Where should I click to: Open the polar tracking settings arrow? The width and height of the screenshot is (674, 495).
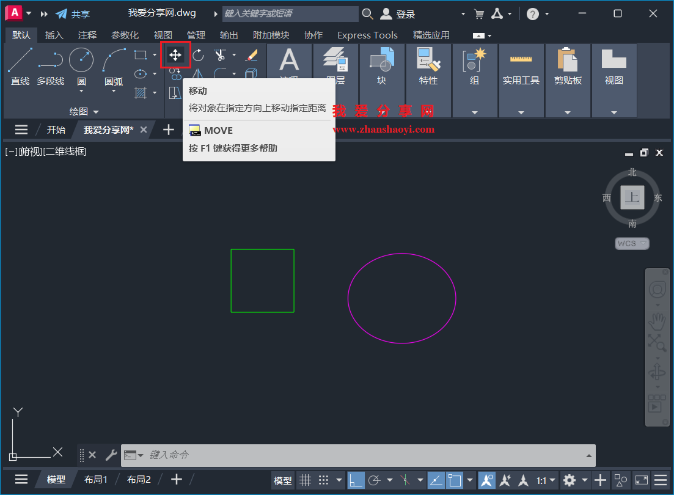click(x=389, y=480)
